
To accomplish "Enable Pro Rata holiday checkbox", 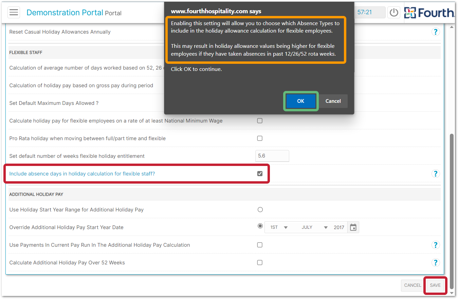I will tap(260, 138).
